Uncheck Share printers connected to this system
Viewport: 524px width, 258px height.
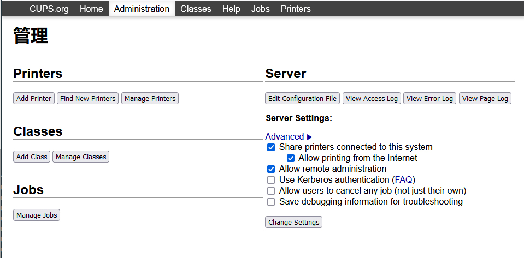pyautogui.click(x=271, y=147)
